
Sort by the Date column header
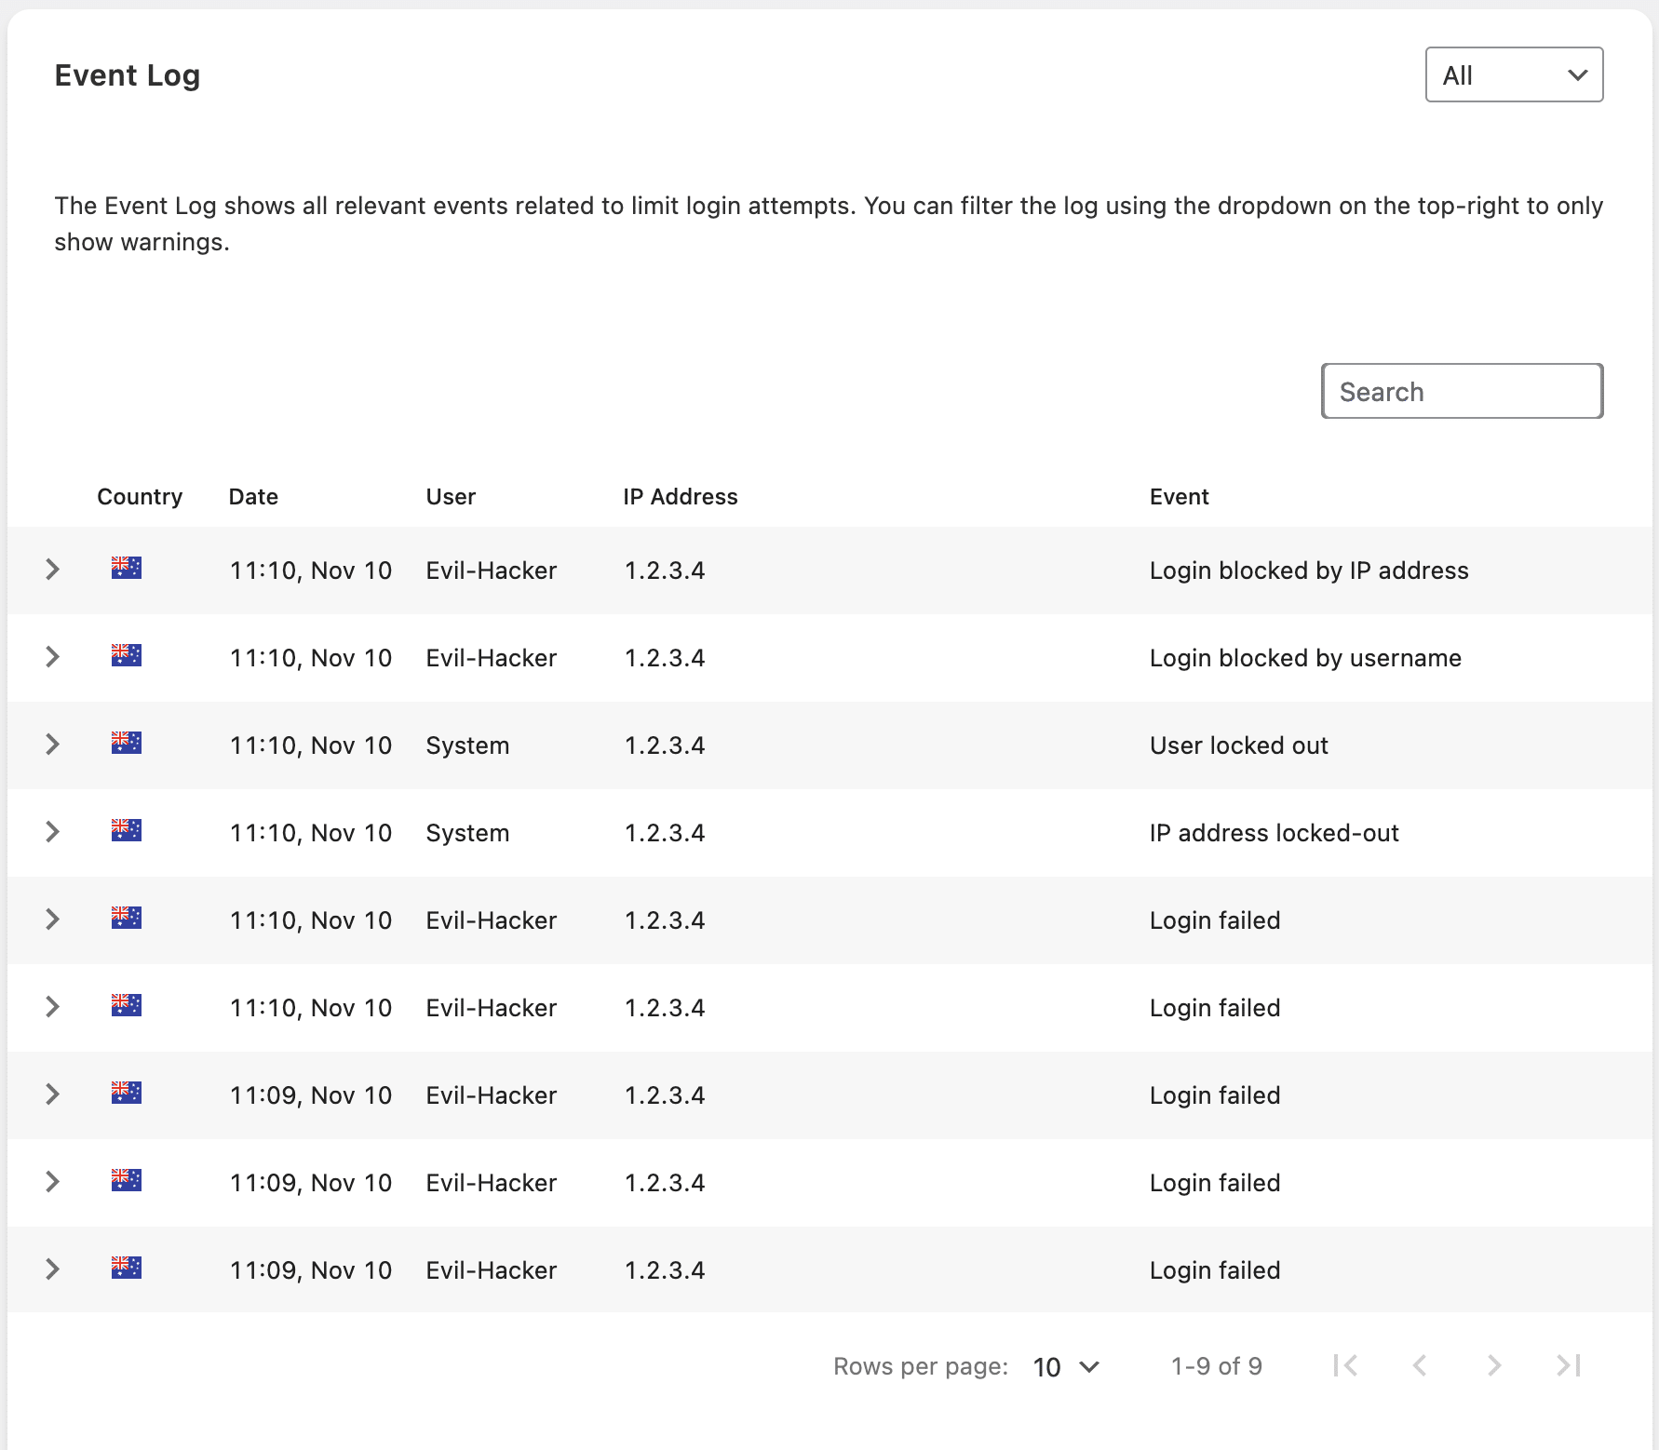pos(252,496)
